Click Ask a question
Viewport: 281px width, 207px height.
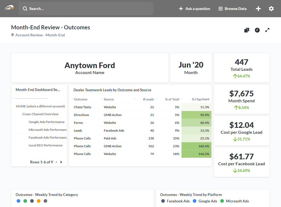point(194,9)
